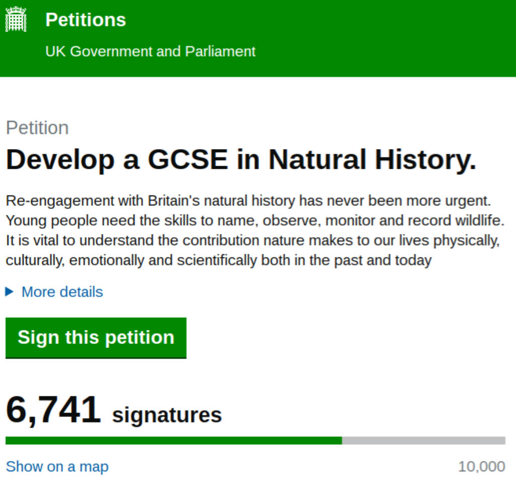Click the words Natural History in the heading
516x489 pixels.
pos(372,160)
